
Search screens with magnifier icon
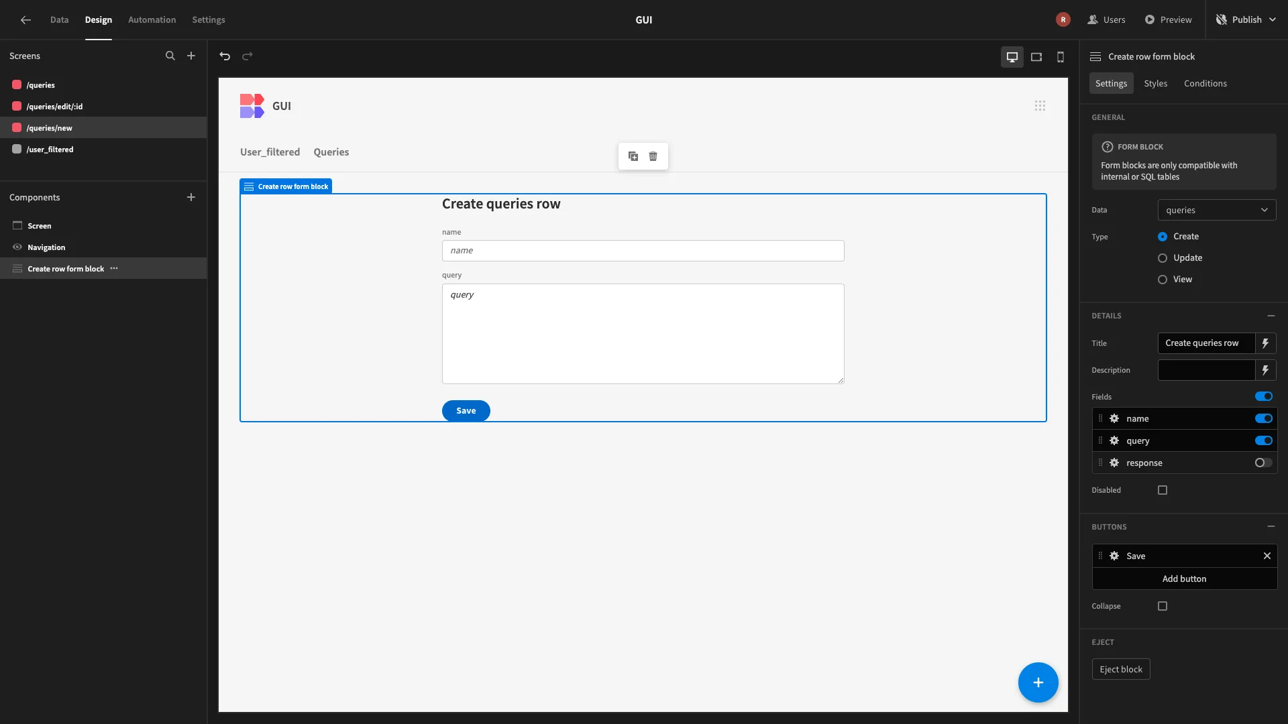[x=170, y=56]
